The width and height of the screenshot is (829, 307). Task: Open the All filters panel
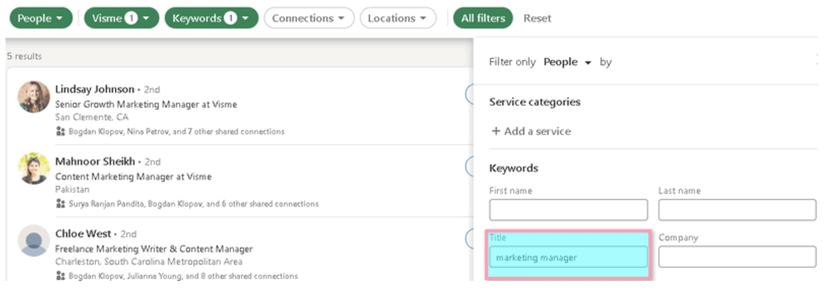click(x=483, y=18)
